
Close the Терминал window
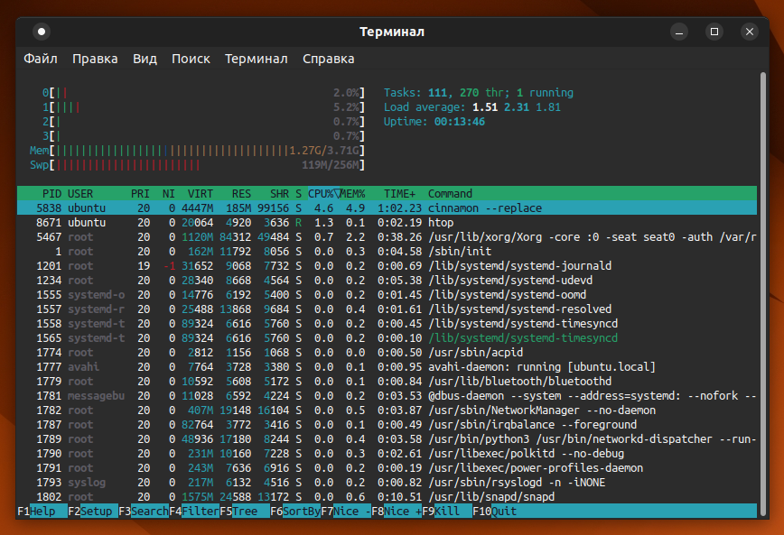pyautogui.click(x=750, y=32)
